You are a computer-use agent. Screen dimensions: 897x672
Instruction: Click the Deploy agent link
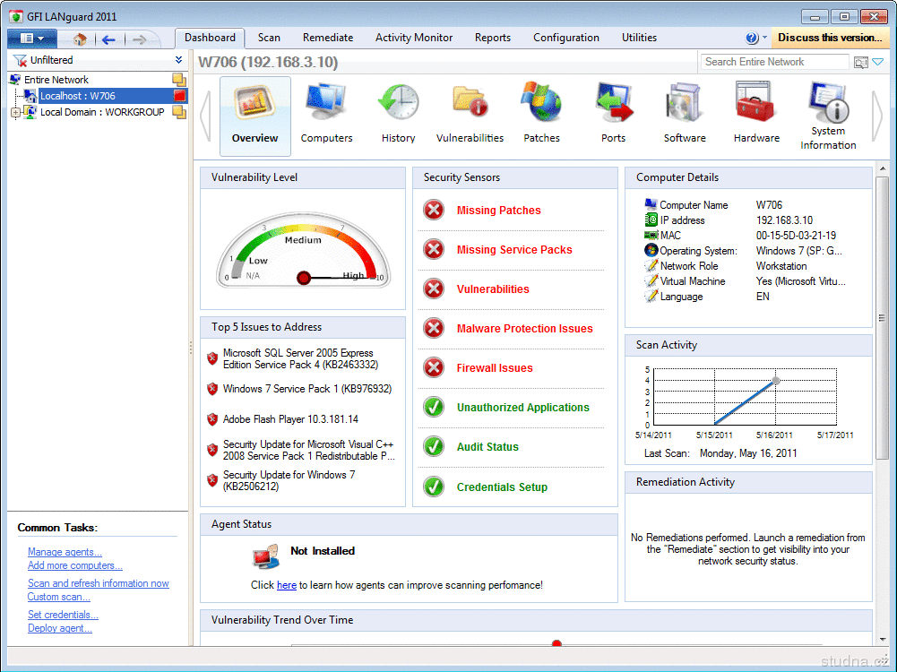coord(59,628)
